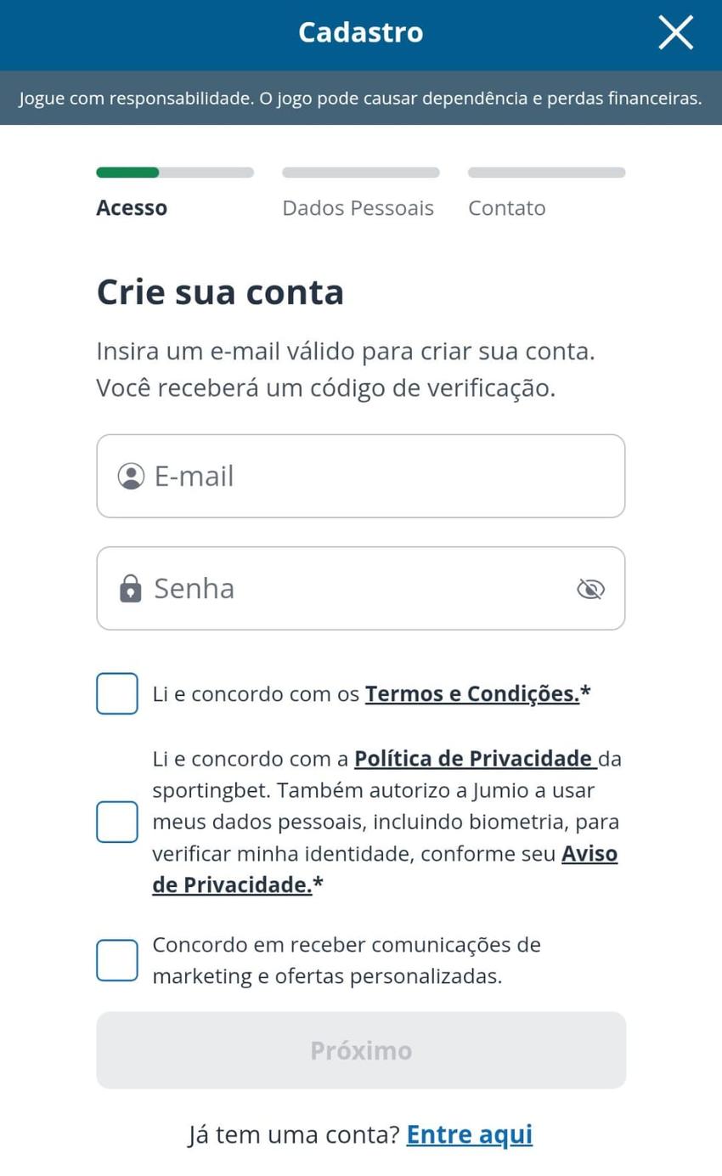
Task: Click Entre aqui to log in
Action: (x=469, y=1134)
